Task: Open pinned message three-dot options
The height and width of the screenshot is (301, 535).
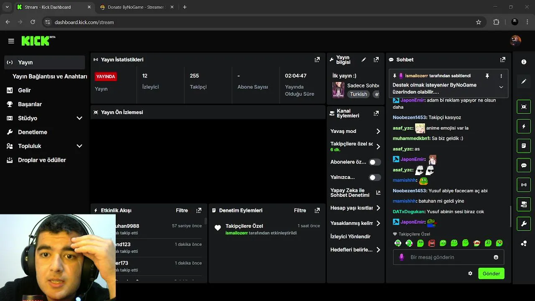Action: pos(501,76)
